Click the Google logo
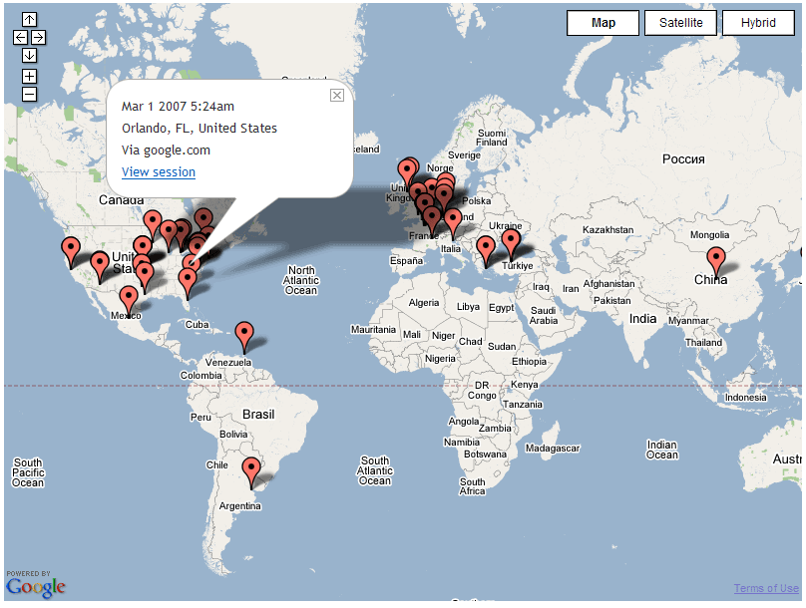The height and width of the screenshot is (608, 806). (35, 585)
